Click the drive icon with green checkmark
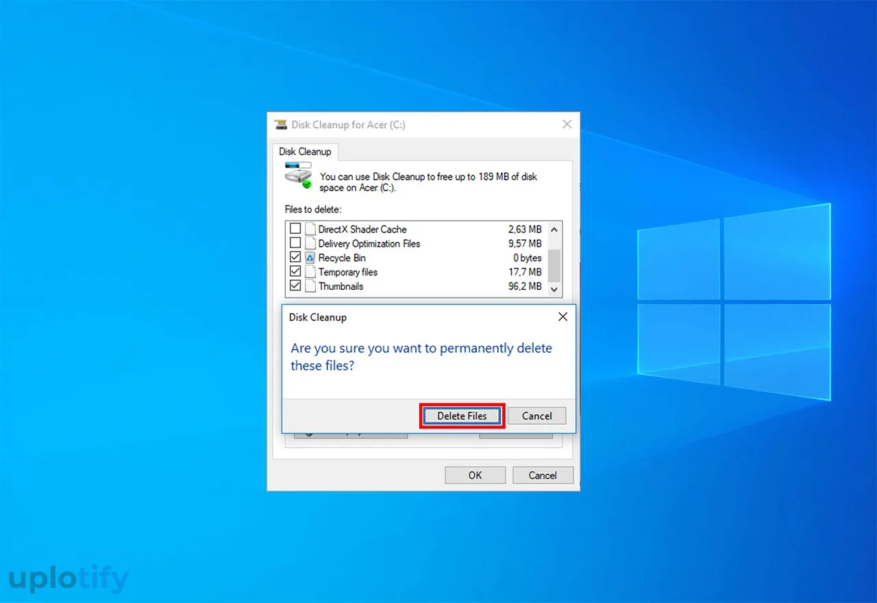The image size is (877, 603). click(x=299, y=175)
